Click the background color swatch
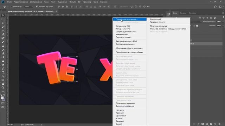The image size is (225, 126). click(4, 99)
